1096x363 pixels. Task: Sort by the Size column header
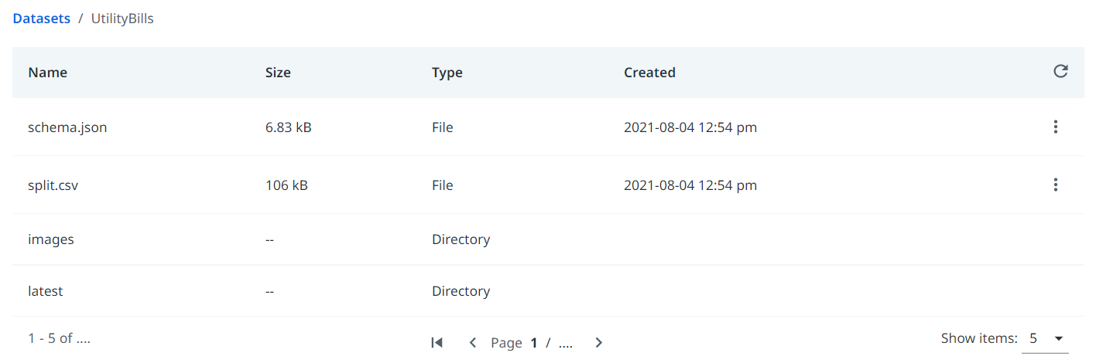[x=278, y=73]
